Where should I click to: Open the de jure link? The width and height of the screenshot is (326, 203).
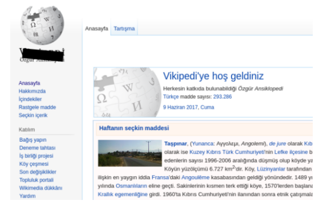[x=277, y=144]
